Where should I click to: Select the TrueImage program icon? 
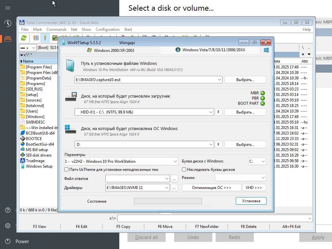tap(23, 160)
